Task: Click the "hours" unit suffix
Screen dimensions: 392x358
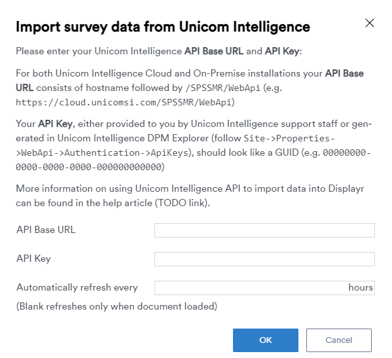Action: click(361, 287)
